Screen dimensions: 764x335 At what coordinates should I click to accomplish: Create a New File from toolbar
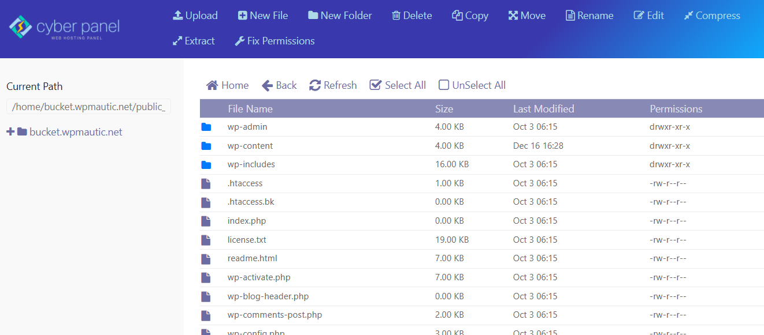[263, 16]
